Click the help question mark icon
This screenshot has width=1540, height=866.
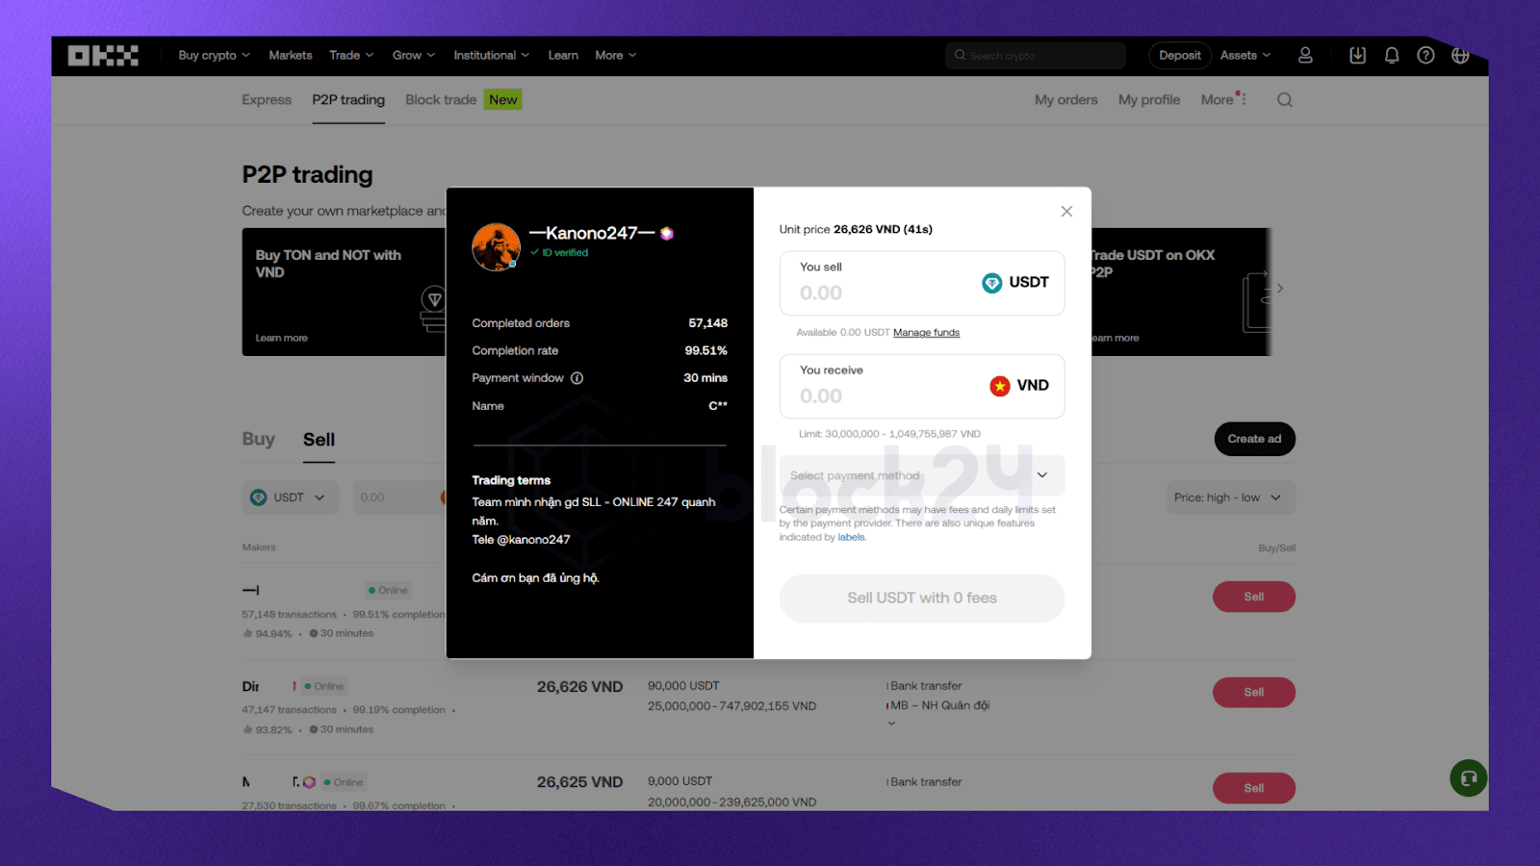1425,56
